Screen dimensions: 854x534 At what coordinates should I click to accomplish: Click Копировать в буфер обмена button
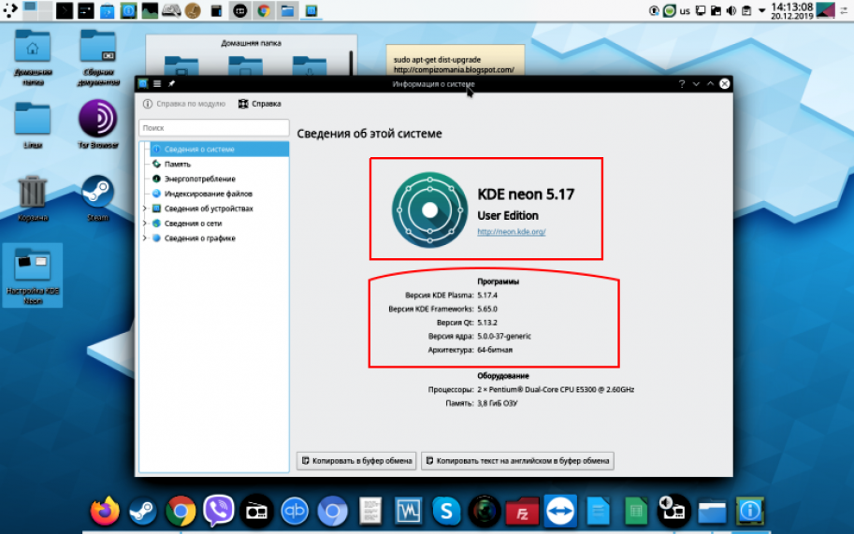point(356,460)
